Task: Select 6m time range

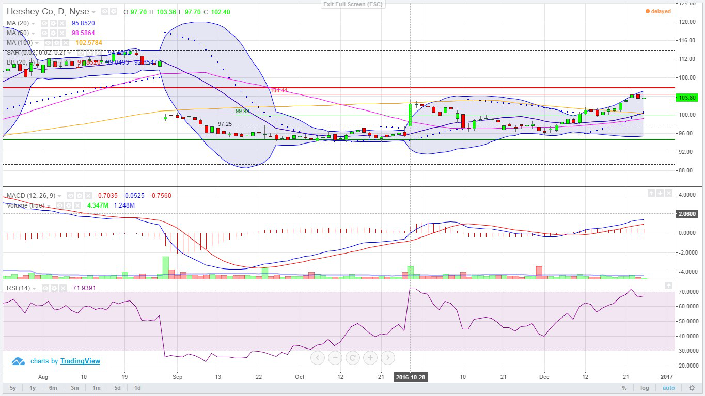Action: [x=53, y=388]
